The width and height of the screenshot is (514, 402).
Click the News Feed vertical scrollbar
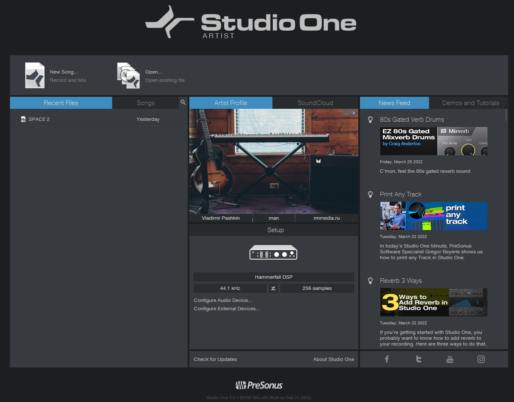pyautogui.click(x=506, y=115)
